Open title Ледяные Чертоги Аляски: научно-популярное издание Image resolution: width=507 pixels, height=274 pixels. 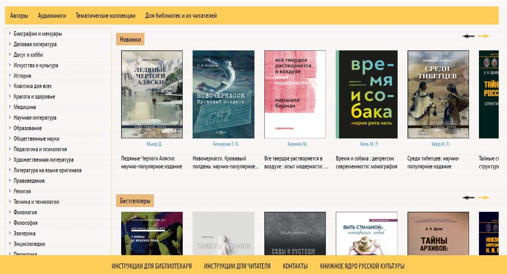(152, 163)
